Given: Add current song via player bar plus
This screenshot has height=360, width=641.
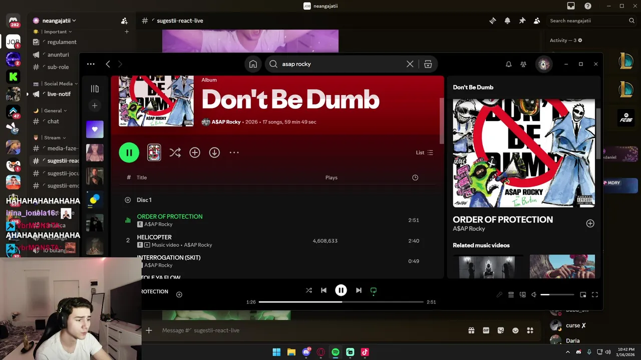Looking at the screenshot, I should point(179,294).
